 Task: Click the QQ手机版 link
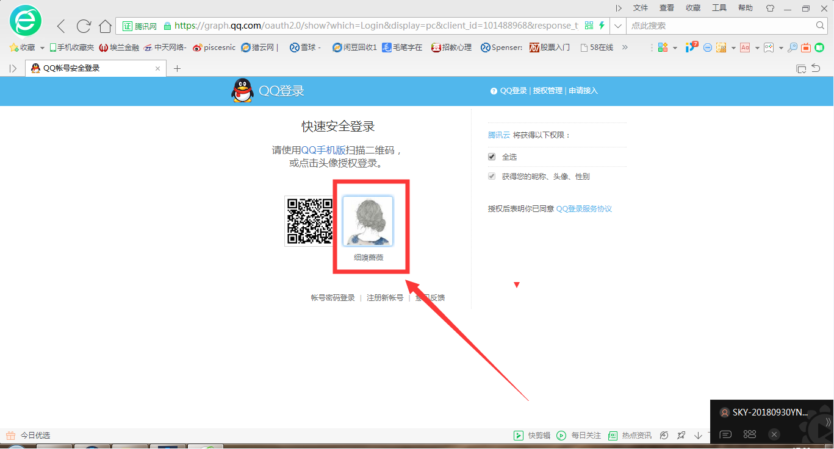(323, 150)
